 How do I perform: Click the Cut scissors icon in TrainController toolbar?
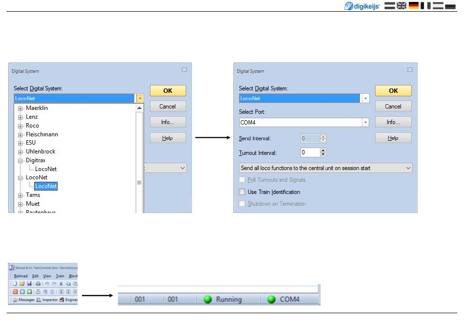(x=61, y=283)
